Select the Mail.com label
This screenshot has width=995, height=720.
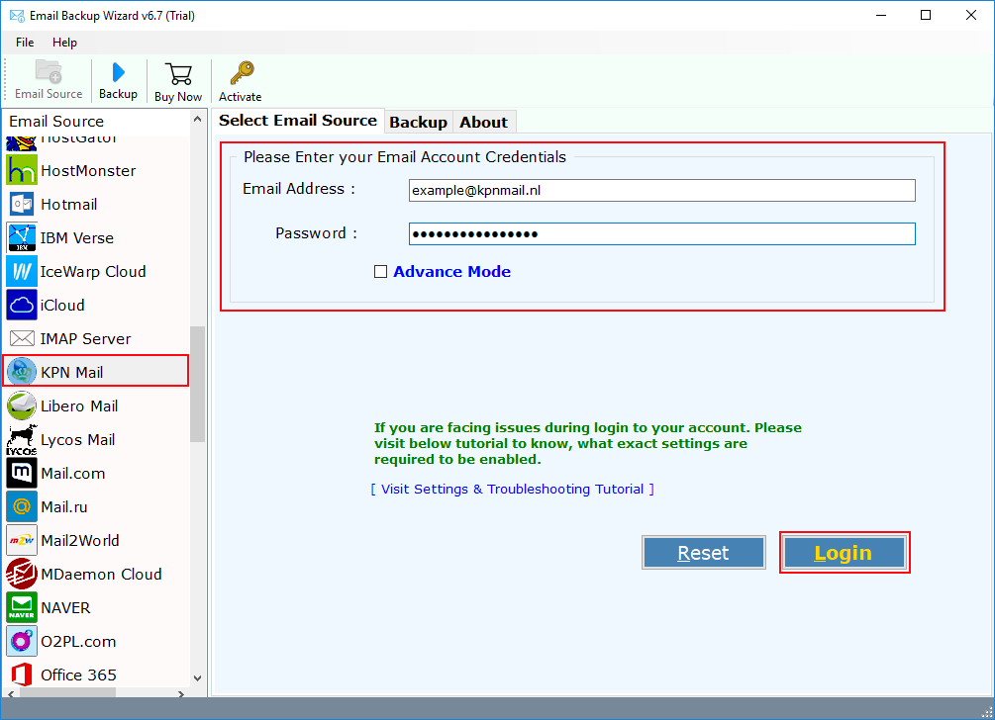[x=73, y=474]
